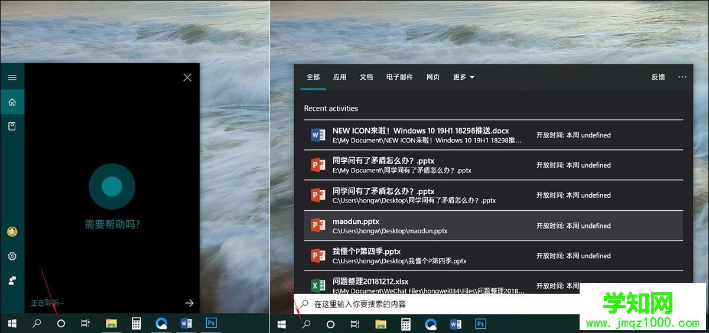Click the 'Recent activities' heading

click(x=331, y=109)
